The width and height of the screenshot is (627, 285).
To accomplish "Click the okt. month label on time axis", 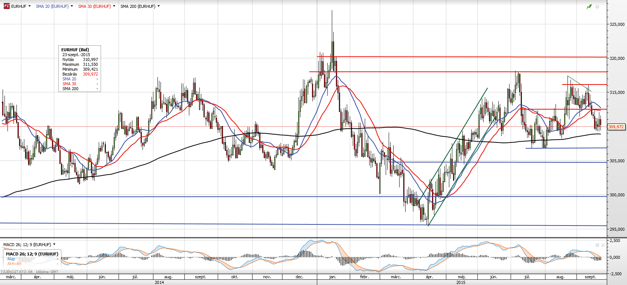I will pyautogui.click(x=235, y=277).
